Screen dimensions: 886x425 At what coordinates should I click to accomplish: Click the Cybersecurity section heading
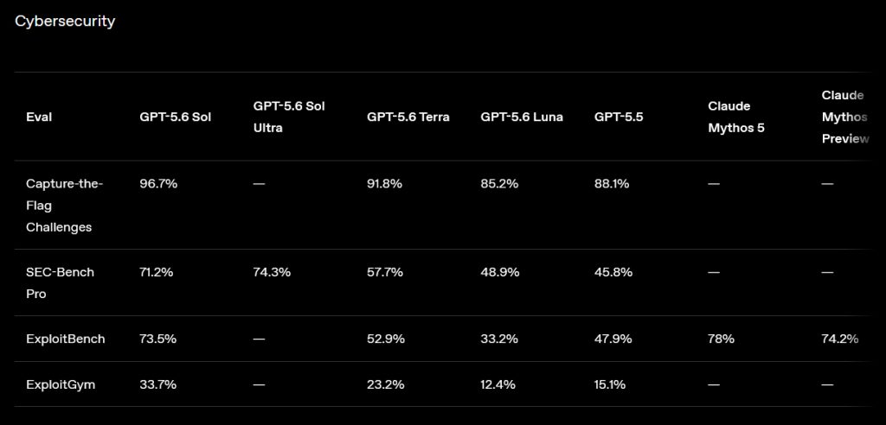click(x=65, y=22)
